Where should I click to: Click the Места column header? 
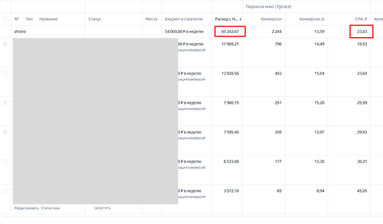pyautogui.click(x=151, y=19)
